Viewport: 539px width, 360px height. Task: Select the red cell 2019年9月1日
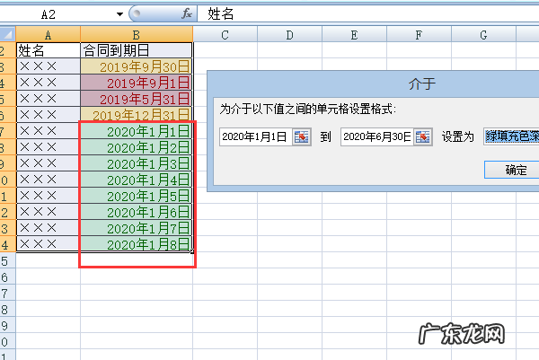(x=136, y=83)
